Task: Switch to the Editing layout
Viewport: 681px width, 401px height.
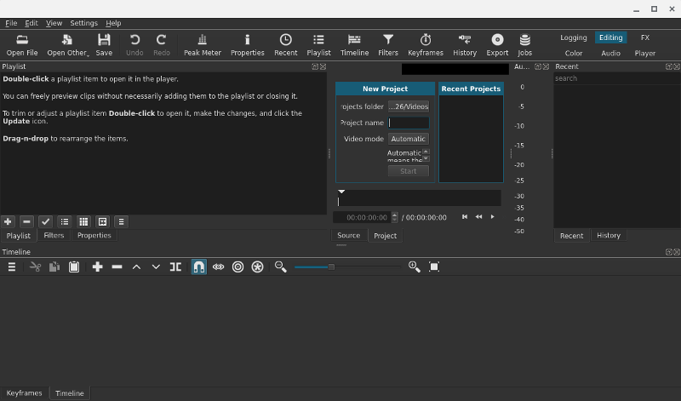Action: point(610,37)
